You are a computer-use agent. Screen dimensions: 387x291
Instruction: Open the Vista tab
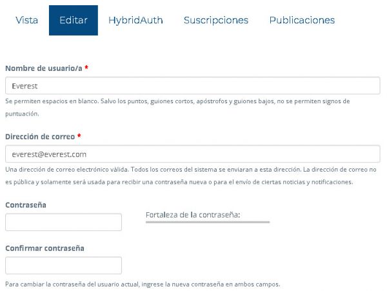click(26, 20)
